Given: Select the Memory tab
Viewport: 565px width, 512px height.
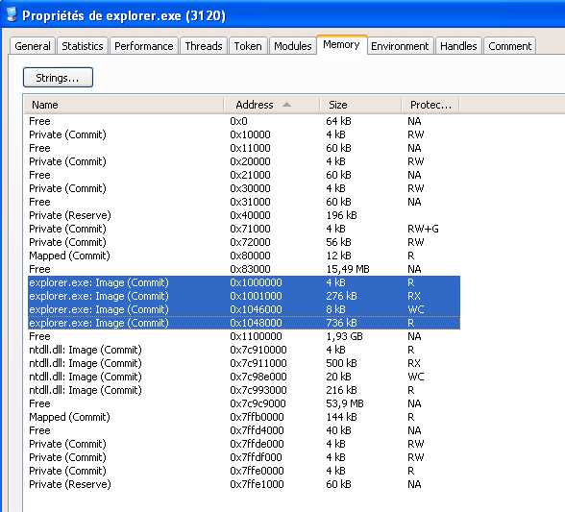Looking at the screenshot, I should pos(342,45).
